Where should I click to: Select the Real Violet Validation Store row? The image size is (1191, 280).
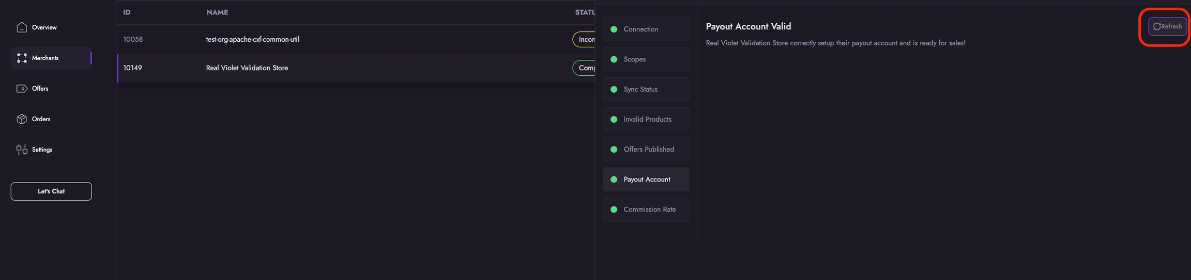tap(247, 68)
